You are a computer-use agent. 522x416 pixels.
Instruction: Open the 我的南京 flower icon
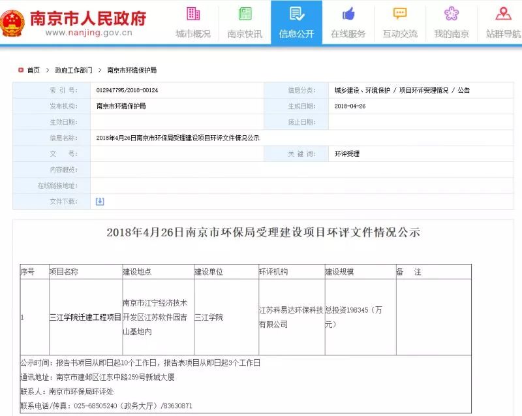pyautogui.click(x=452, y=14)
